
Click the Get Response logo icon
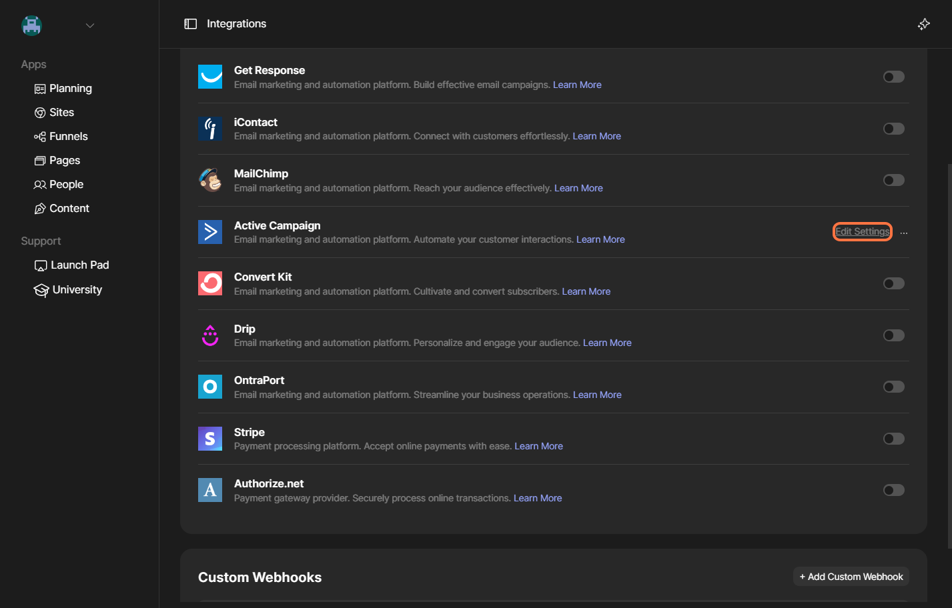point(210,77)
